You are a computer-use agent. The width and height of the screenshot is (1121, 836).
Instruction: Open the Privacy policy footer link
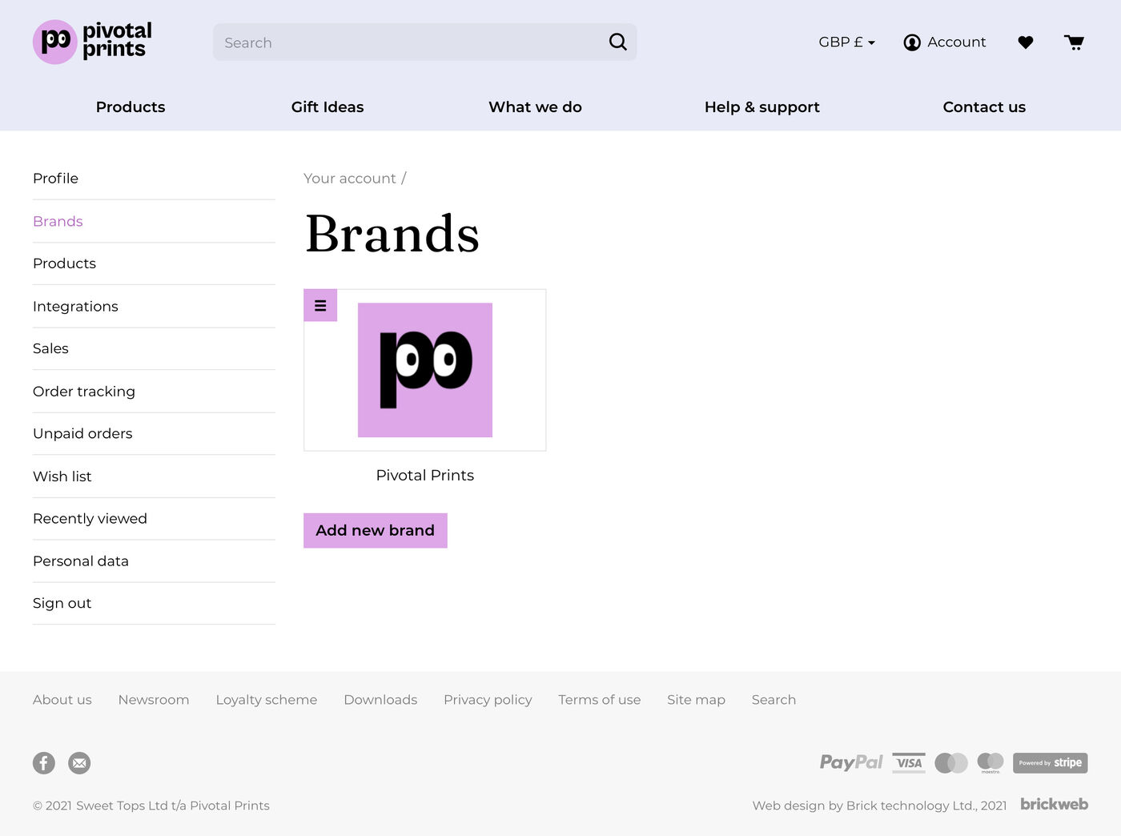(488, 700)
